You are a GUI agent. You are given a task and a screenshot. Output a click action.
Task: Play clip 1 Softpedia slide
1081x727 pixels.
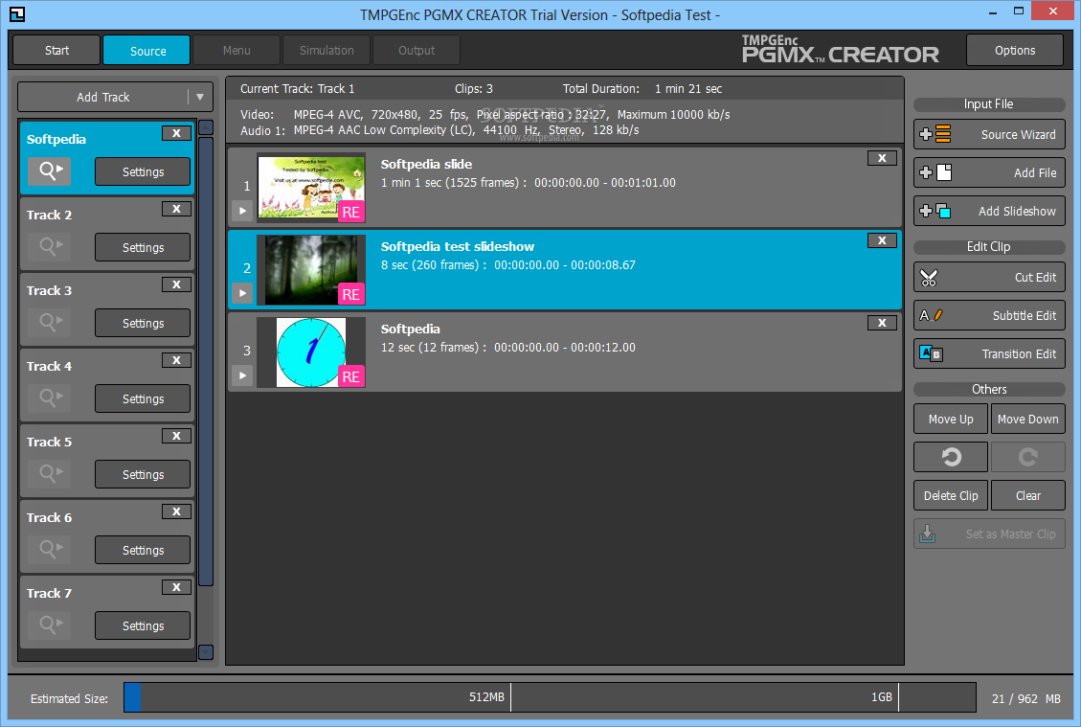[x=242, y=211]
